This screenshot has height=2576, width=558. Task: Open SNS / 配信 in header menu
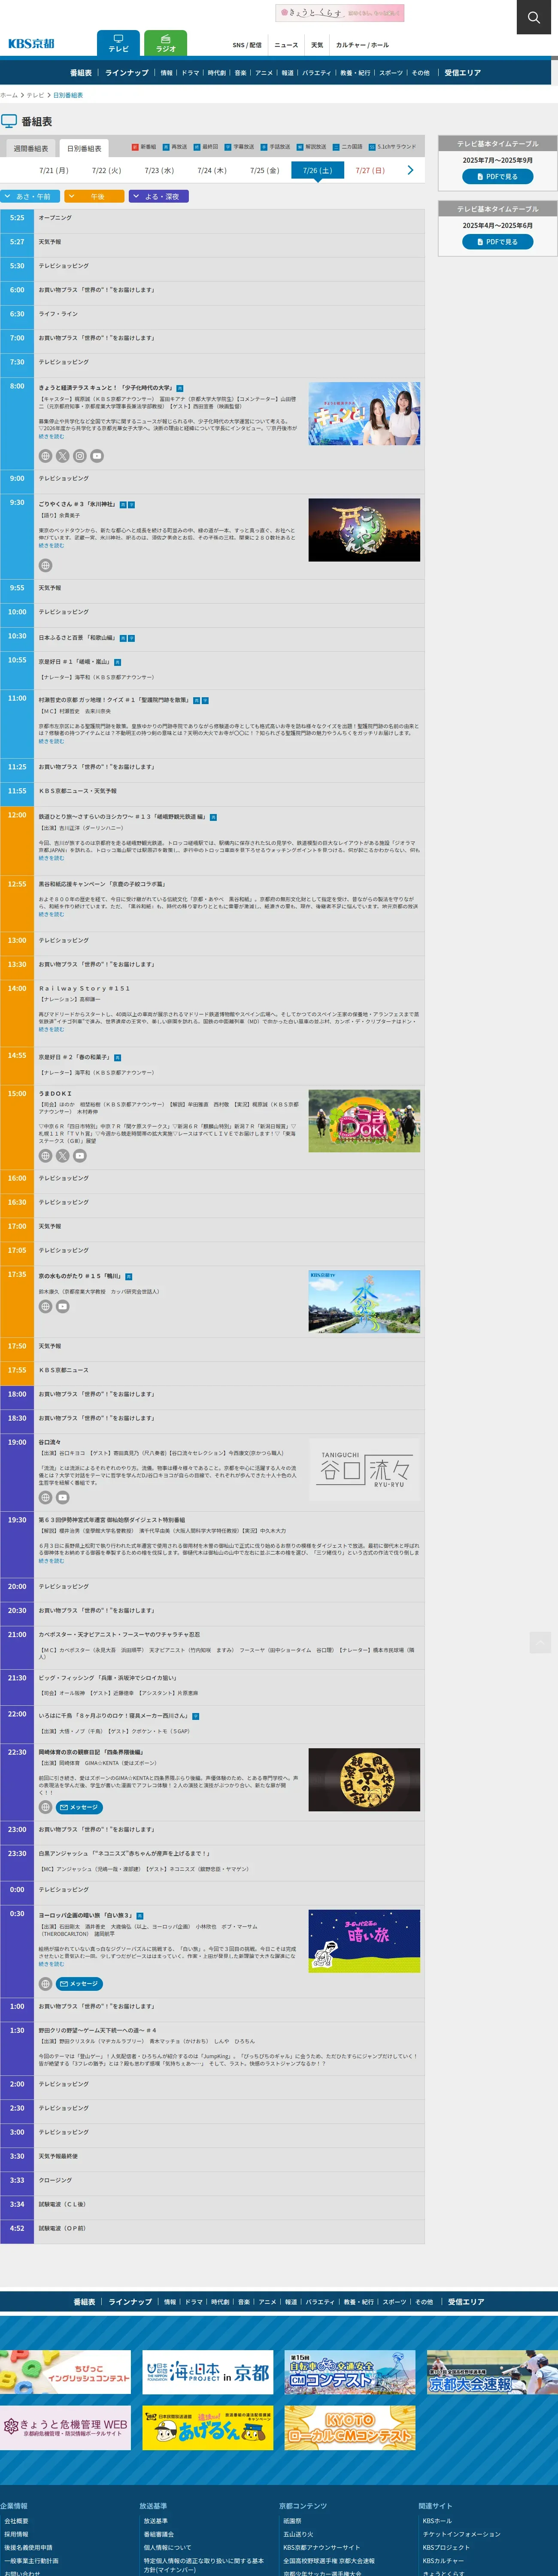point(247,45)
